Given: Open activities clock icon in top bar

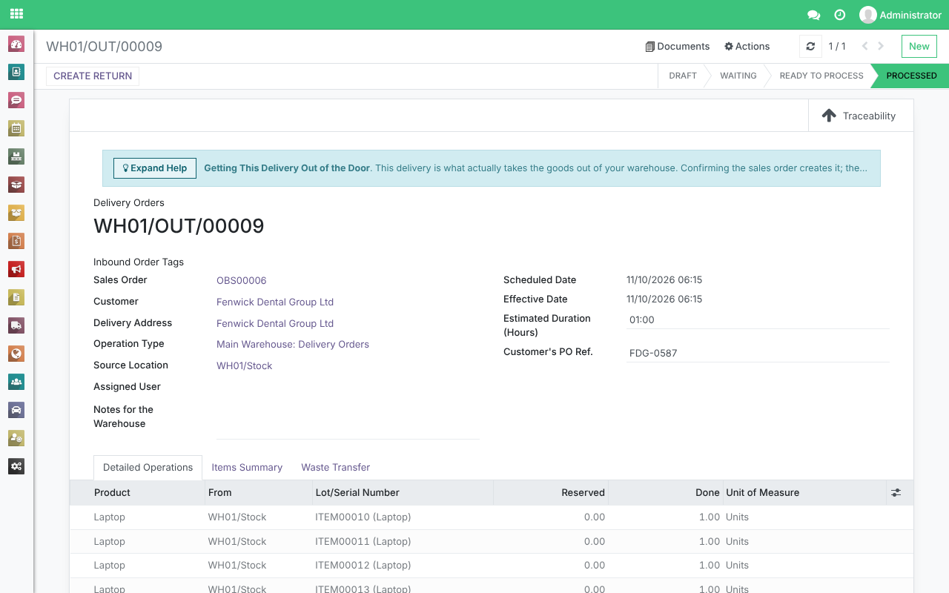Looking at the screenshot, I should tap(840, 15).
